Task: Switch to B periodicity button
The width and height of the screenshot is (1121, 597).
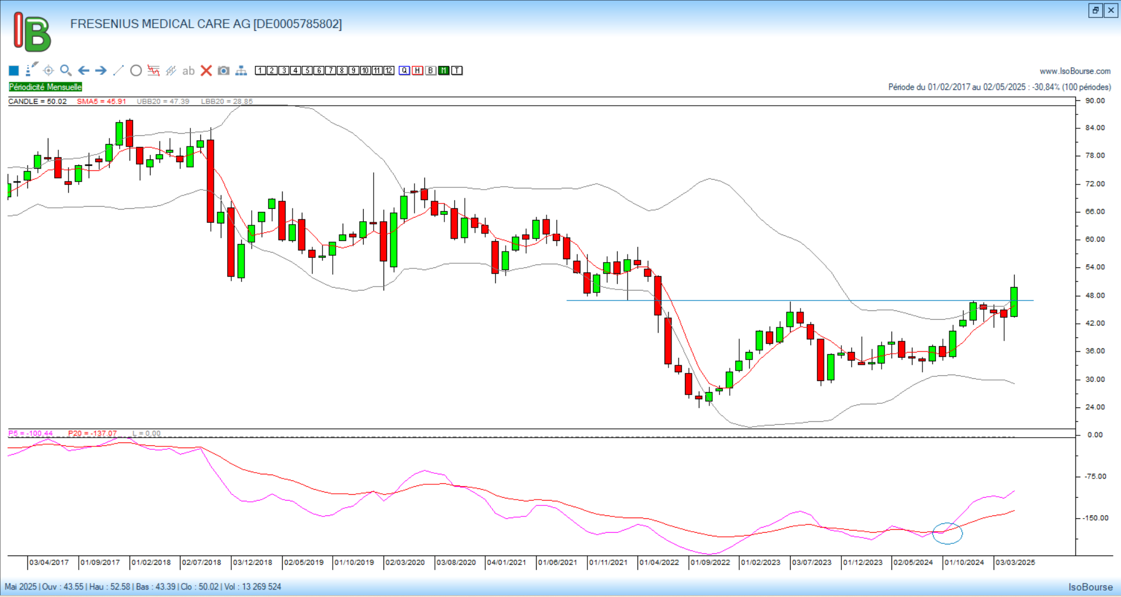Action: pos(431,71)
